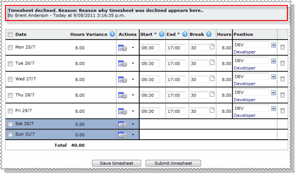This screenshot has height=177, width=299.
Task: Click the Date column header
Action: (x=21, y=35)
